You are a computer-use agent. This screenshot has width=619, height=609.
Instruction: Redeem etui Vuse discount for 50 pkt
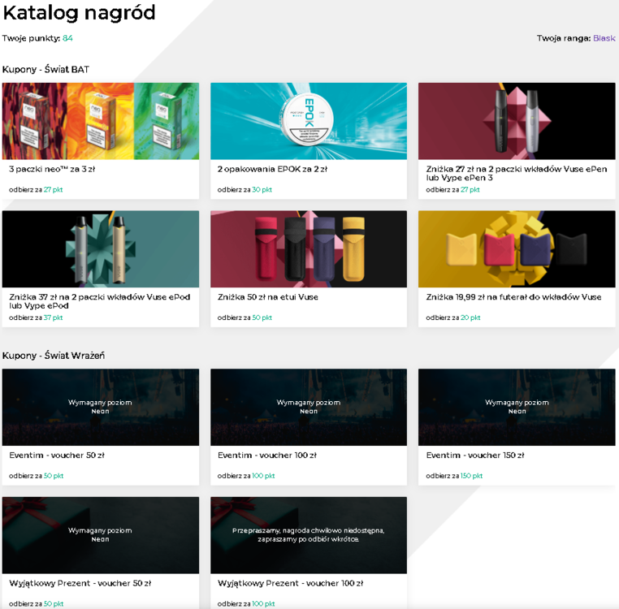[x=245, y=317]
